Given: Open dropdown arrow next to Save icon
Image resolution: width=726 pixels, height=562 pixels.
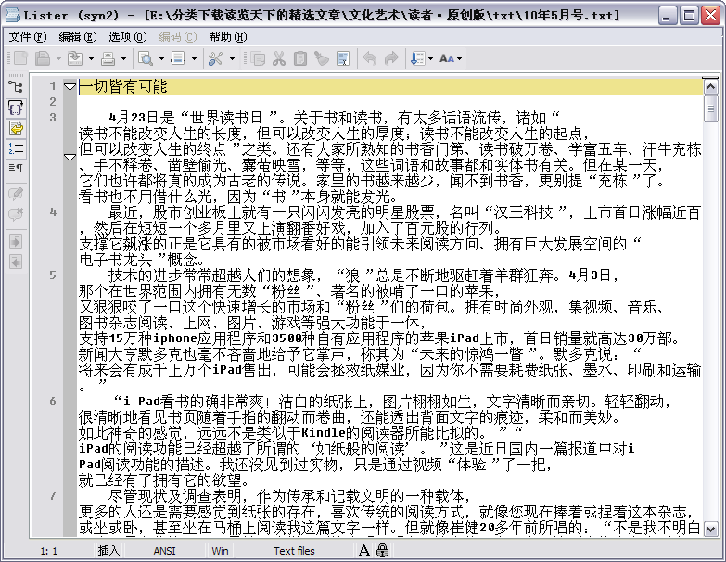Looking at the screenshot, I should pos(58,58).
